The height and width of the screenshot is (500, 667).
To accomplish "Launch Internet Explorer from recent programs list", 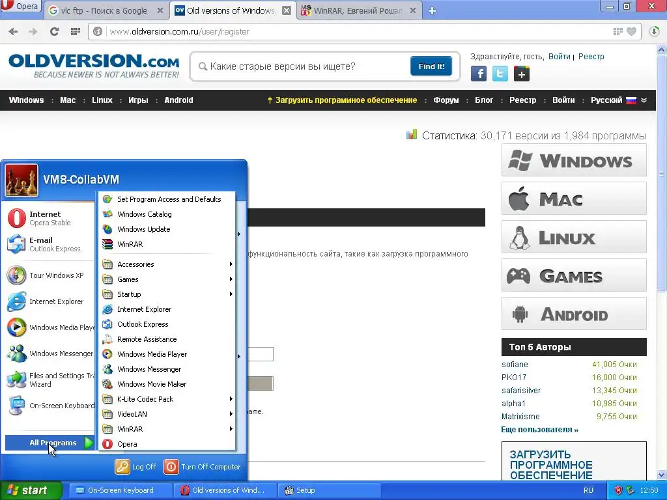I will [x=50, y=301].
